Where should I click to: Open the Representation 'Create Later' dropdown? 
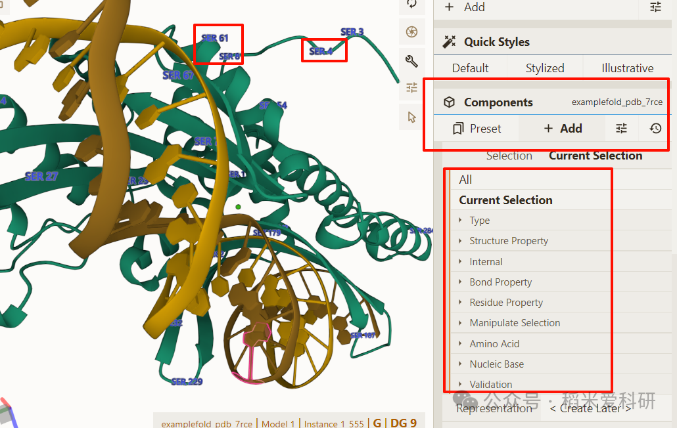coord(590,408)
